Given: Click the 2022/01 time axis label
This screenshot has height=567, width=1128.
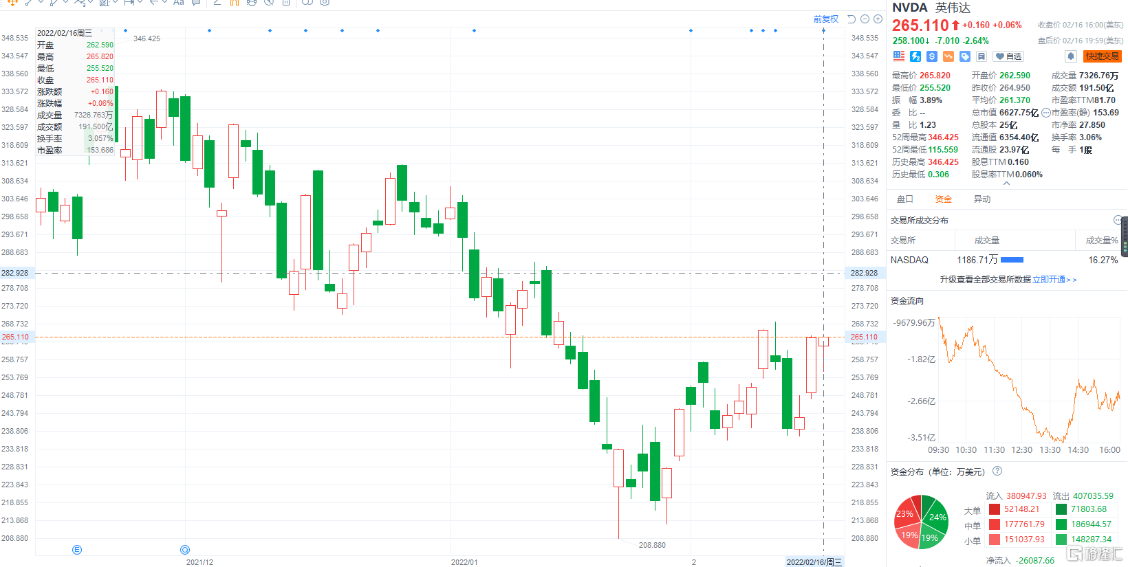Looking at the screenshot, I should point(464,562).
